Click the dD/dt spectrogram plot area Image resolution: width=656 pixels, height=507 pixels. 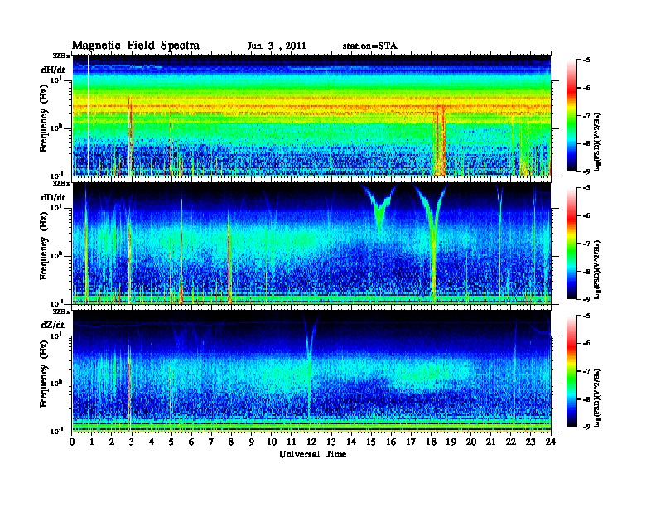pyautogui.click(x=311, y=243)
